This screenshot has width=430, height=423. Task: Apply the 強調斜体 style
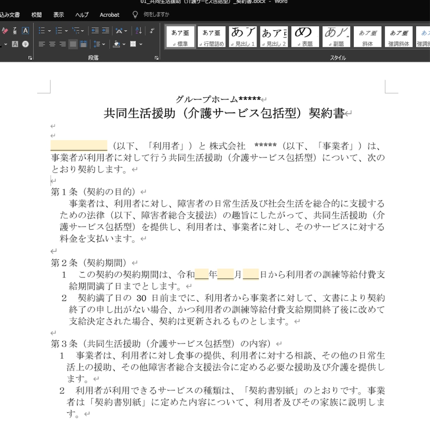pyautogui.click(x=399, y=37)
